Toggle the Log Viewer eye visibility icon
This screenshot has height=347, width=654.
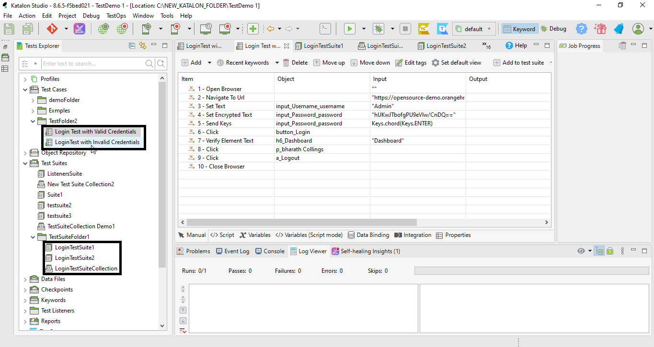(581, 251)
